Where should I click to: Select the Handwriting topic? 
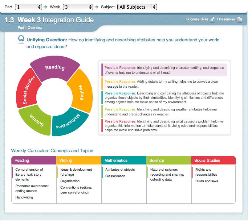point(24,198)
